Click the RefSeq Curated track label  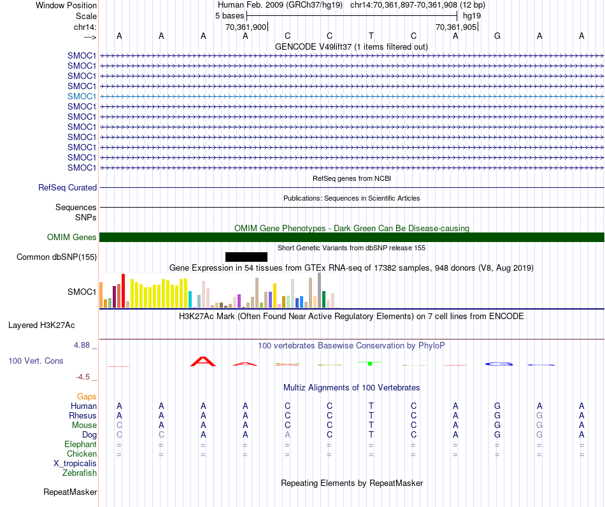[x=68, y=187]
